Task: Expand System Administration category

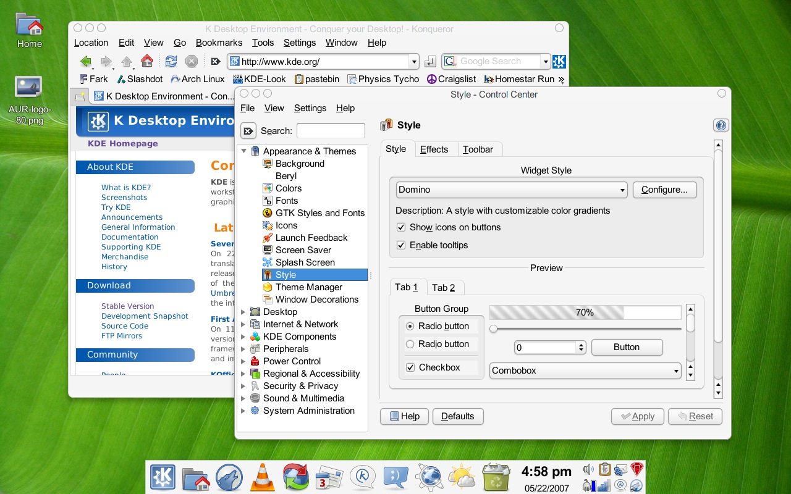Action: pyautogui.click(x=243, y=411)
